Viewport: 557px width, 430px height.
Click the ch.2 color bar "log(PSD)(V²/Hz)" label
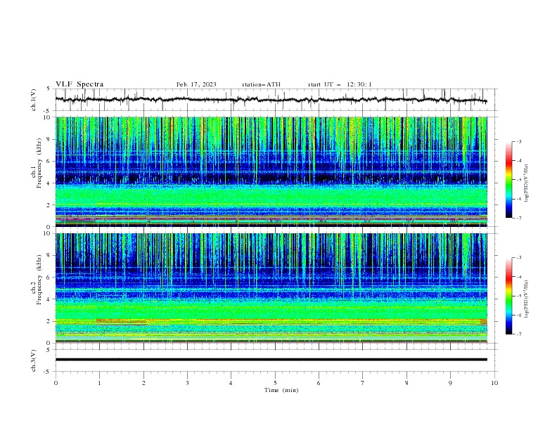pos(527,299)
